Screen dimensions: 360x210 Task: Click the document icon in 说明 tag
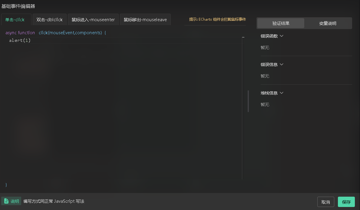(x=6, y=201)
